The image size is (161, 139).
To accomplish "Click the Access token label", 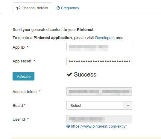I will click(x=25, y=92).
